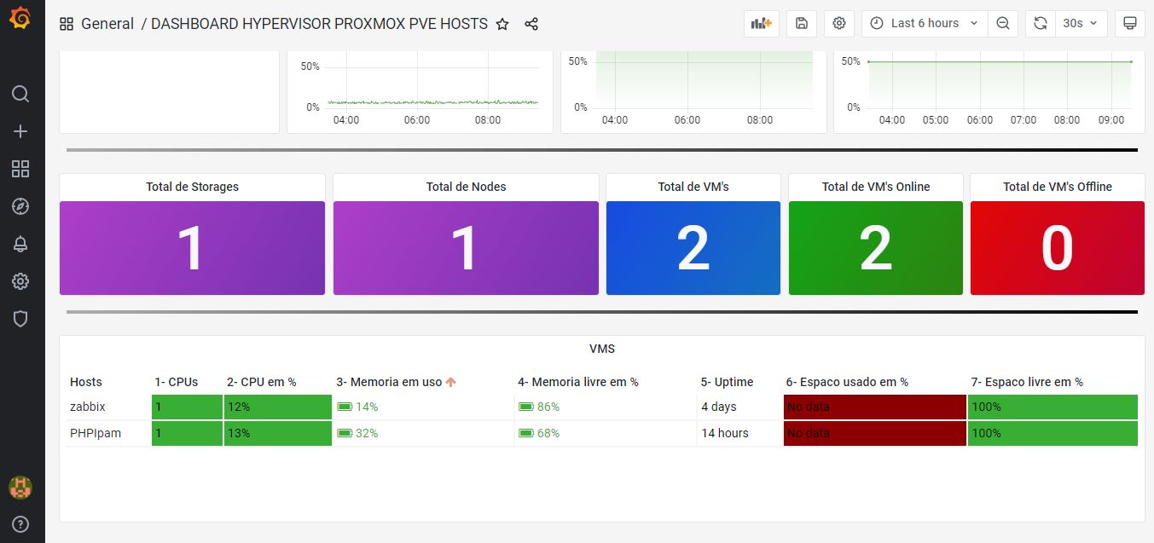
Task: Sort by 4- Memoria livre em % column
Action: coord(578,382)
